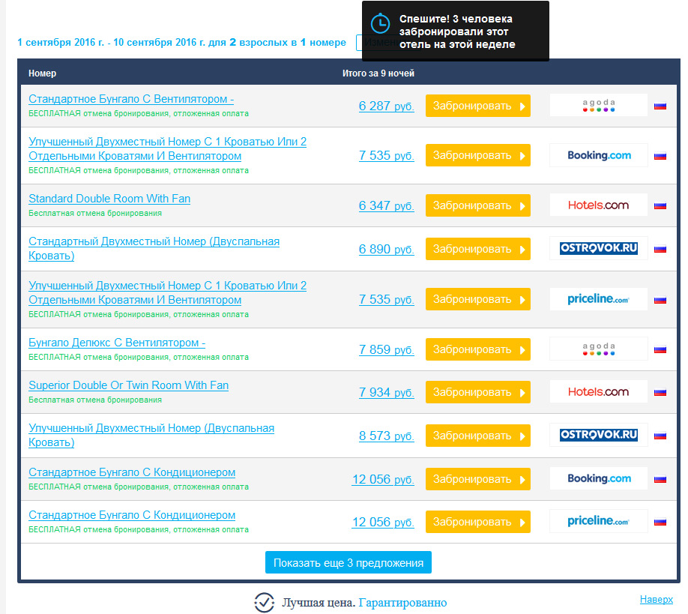688x614 pixels.
Task: Select the Итого за 9 ночей column header
Action: point(378,73)
